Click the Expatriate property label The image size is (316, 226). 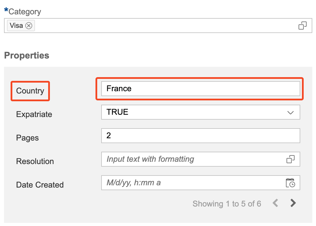coord(34,114)
